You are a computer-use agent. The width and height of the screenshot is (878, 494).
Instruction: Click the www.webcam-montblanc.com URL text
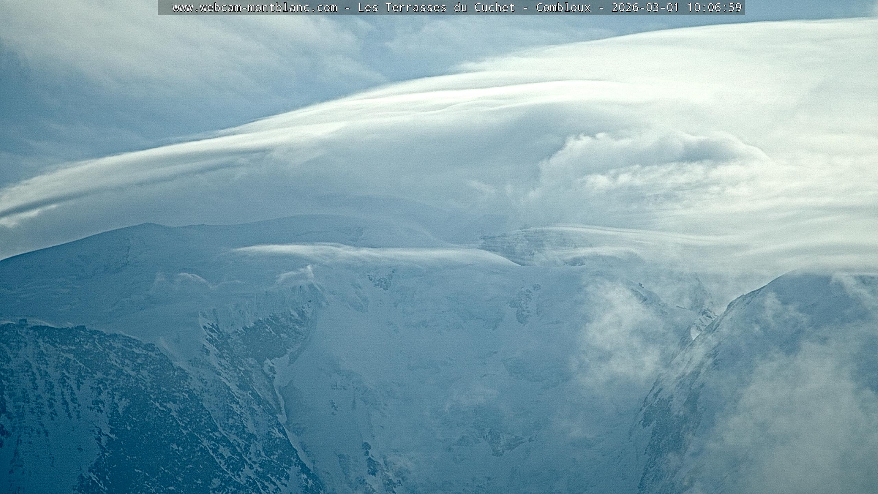(x=254, y=8)
